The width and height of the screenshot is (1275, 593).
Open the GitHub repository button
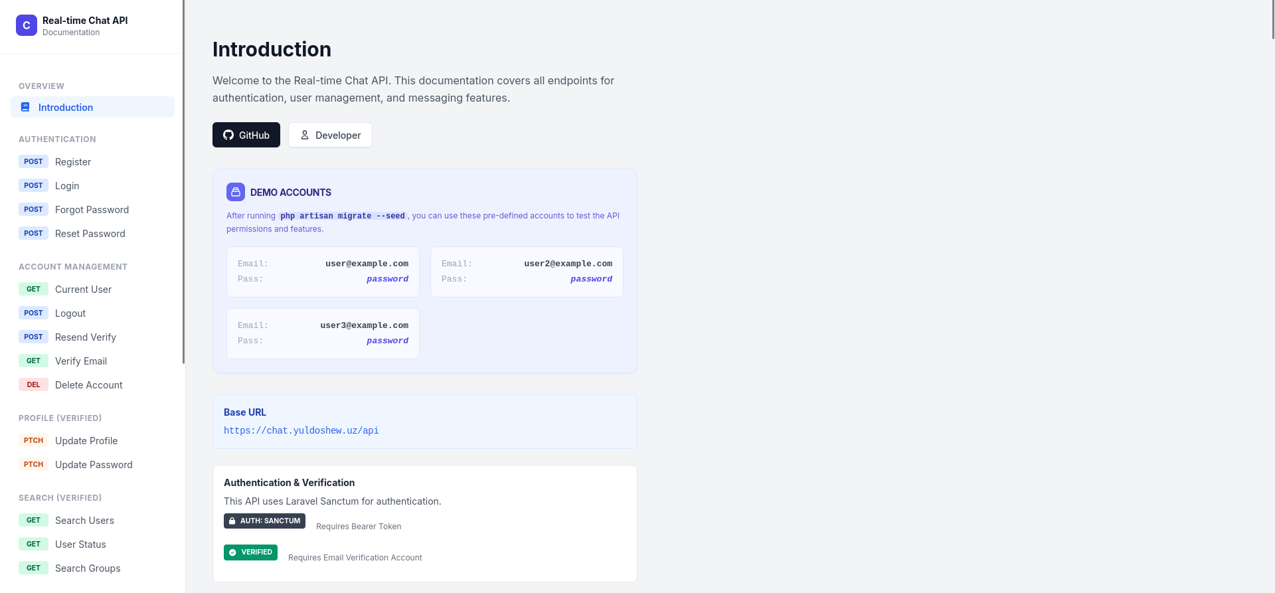246,135
